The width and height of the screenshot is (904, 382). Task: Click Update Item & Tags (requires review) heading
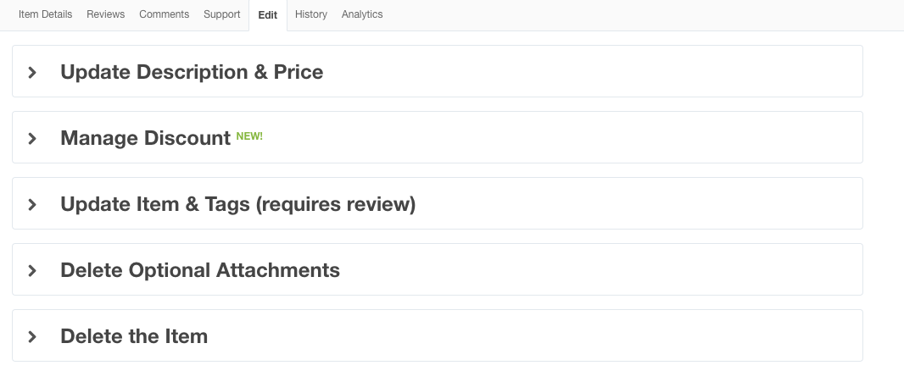tap(237, 204)
